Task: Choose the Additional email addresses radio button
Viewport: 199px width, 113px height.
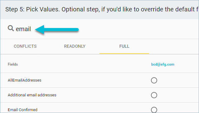Action: 154,95
